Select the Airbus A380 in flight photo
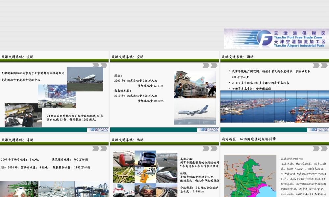Viewport: 329px width, 197px height. (195, 112)
